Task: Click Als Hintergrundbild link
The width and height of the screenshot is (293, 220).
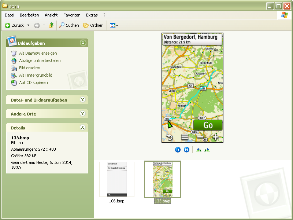Action: [x=36, y=75]
